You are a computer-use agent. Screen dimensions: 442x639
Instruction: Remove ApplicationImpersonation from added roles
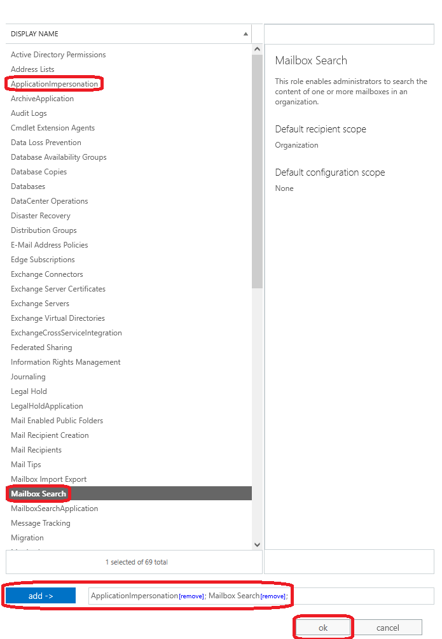(191, 596)
